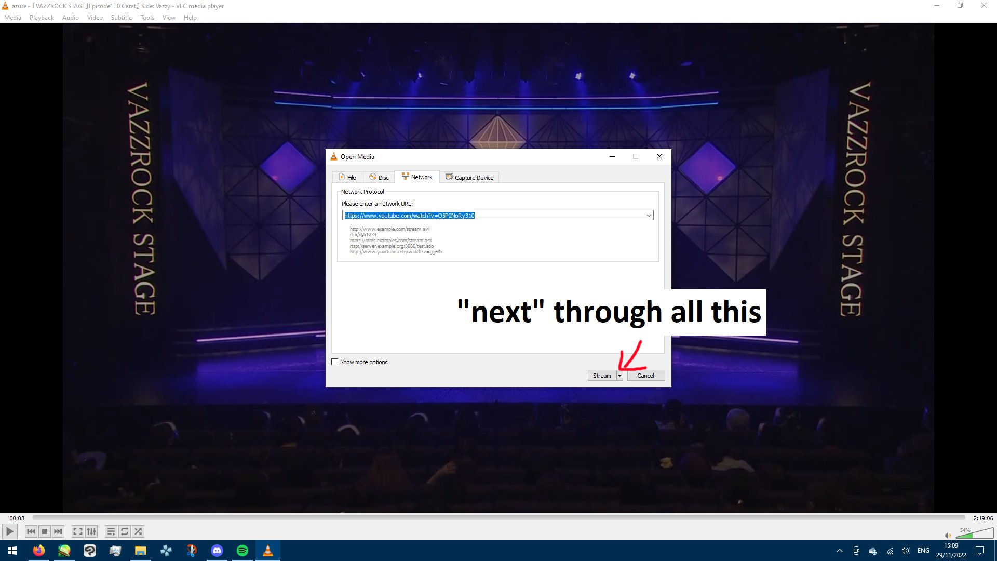
Task: Stop playback with the stop button
Action: (45, 531)
